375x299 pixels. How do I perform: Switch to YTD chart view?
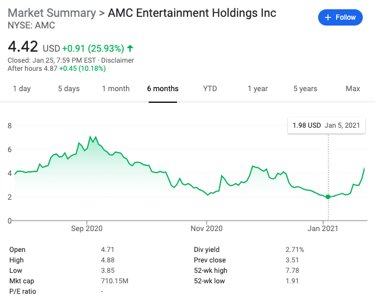210,89
